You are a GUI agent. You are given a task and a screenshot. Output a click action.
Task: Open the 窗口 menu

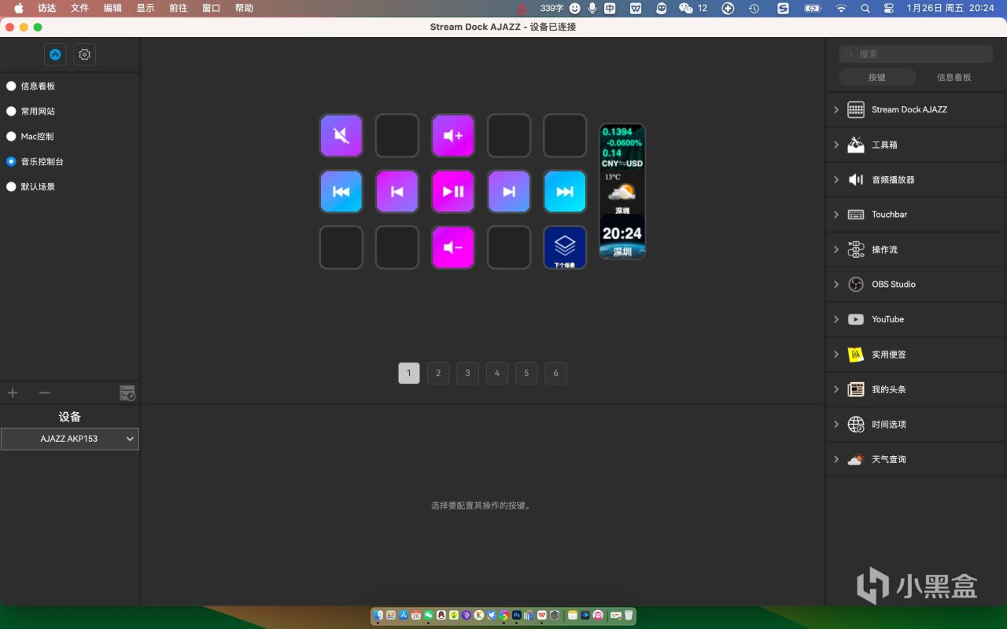coord(211,8)
